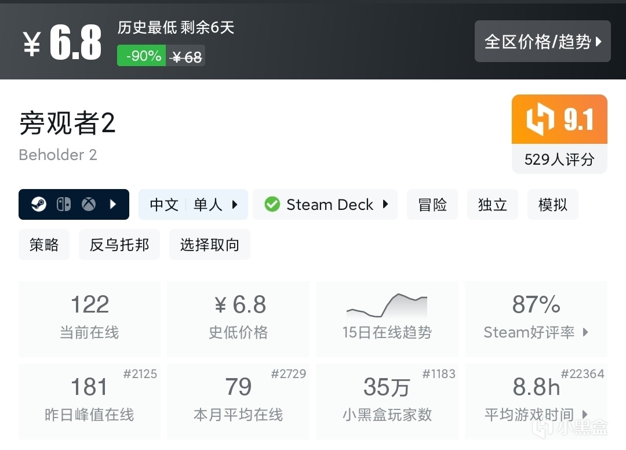Expand the platform list arrow
626x450 pixels.
tap(114, 204)
